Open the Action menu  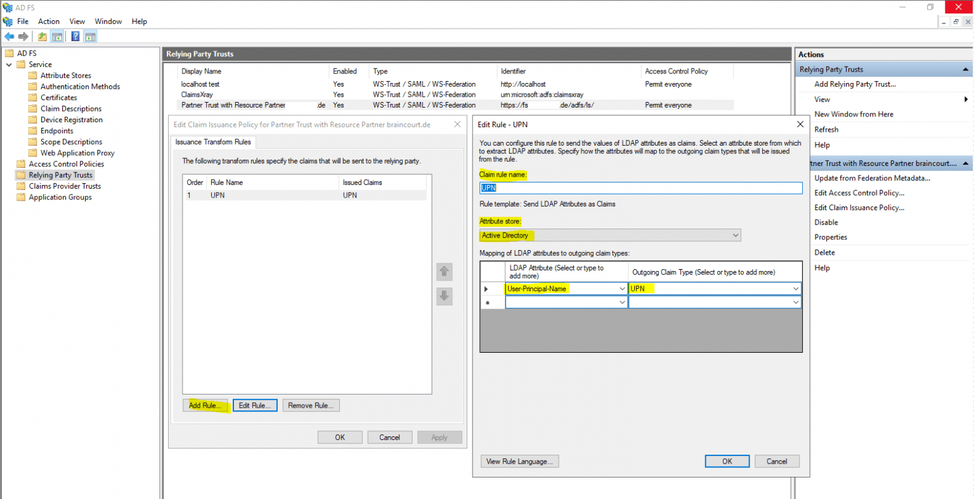click(x=49, y=22)
